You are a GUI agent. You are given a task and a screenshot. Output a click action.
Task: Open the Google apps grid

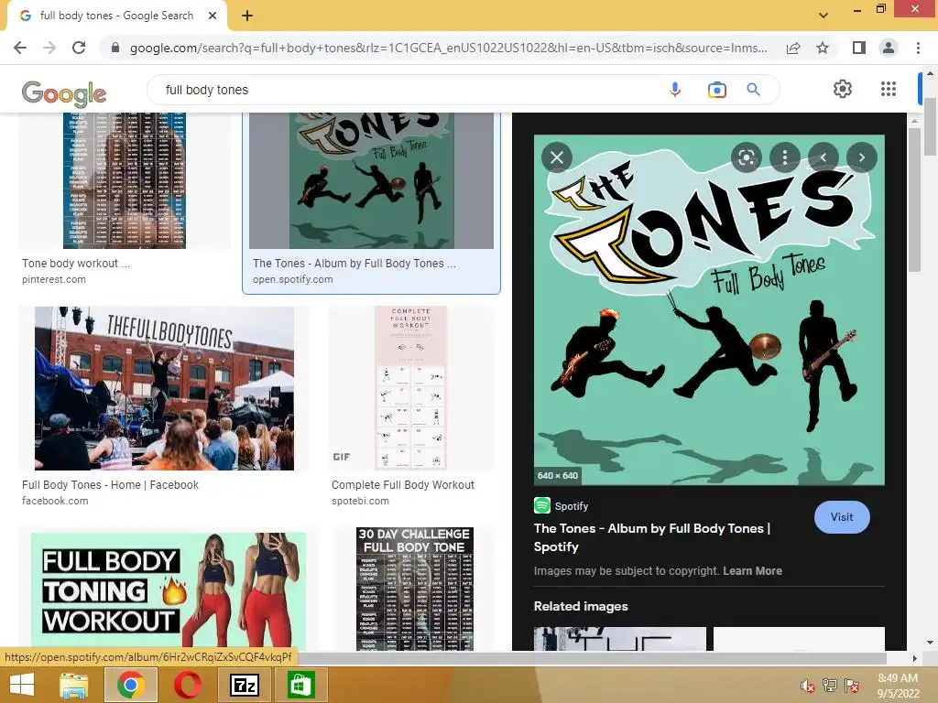[x=889, y=89]
